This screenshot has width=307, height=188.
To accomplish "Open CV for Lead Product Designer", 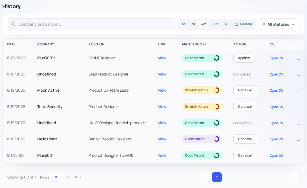I will tap(276, 74).
